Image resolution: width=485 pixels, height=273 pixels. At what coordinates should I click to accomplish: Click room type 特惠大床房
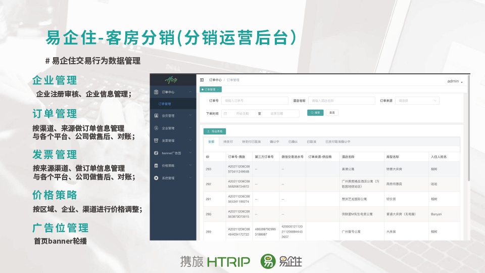[394, 169]
